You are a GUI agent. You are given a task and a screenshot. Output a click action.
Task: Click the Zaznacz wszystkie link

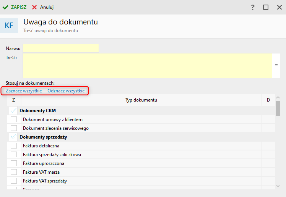pos(24,91)
